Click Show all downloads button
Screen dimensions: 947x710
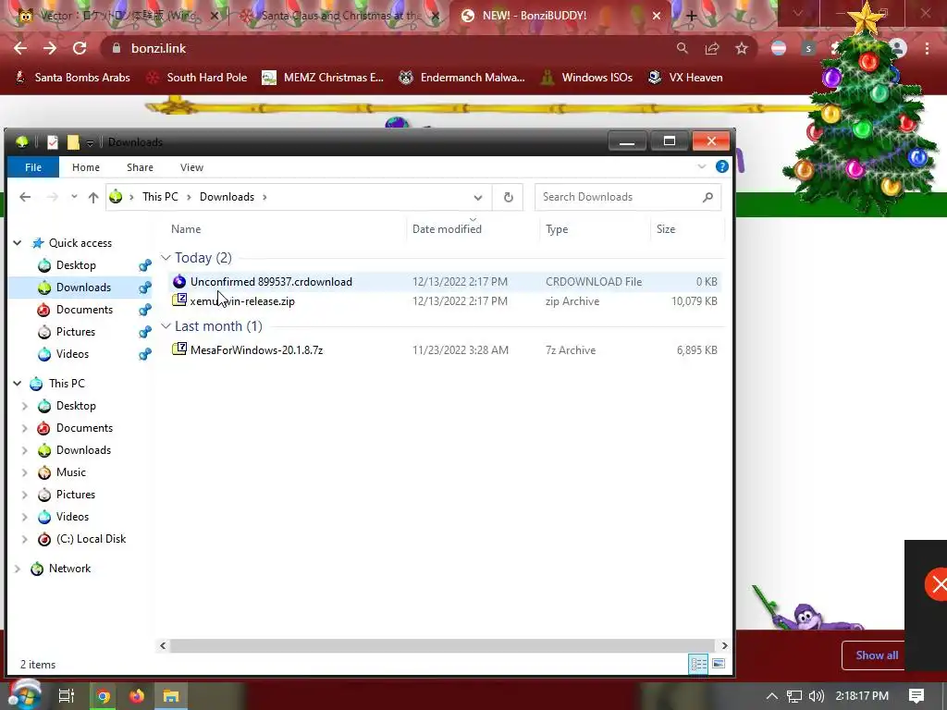877,655
